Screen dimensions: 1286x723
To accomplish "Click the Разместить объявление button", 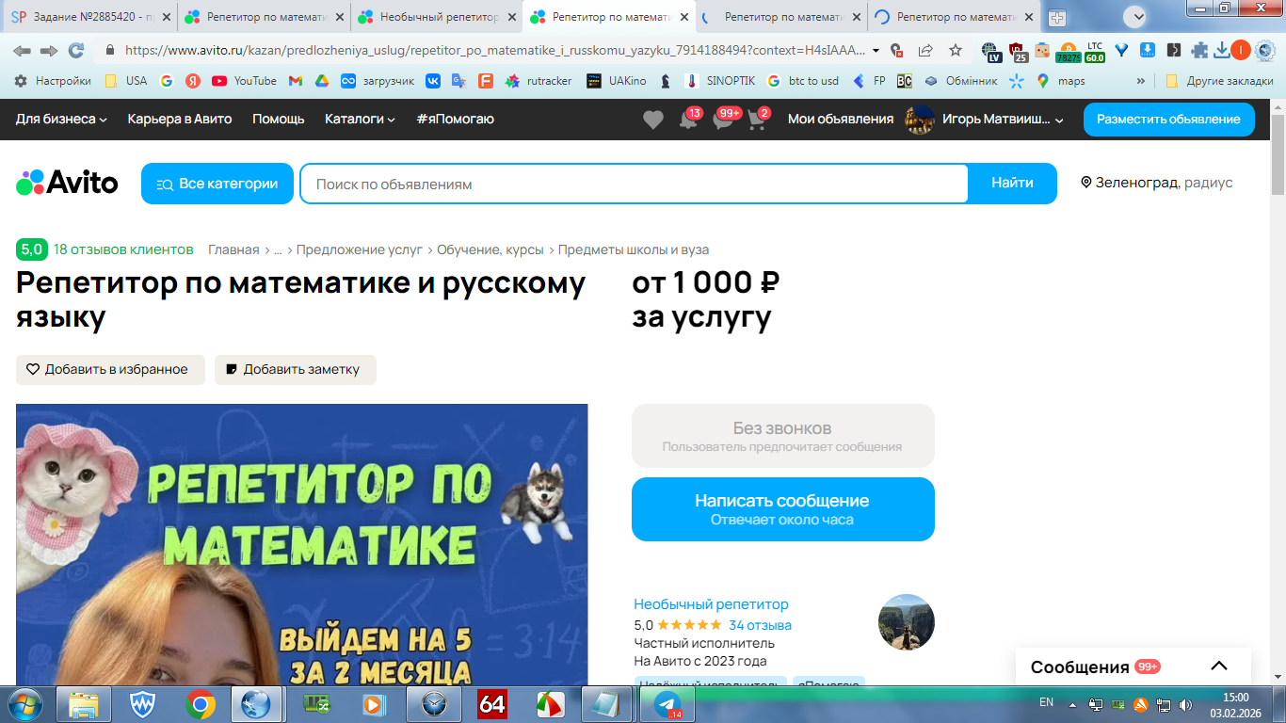I will 1168,119.
